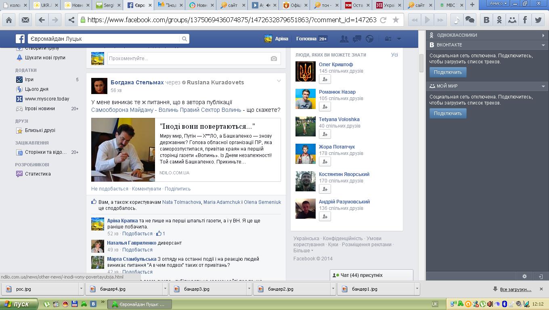
Task: Add friend Олег Криштоф
Action: [x=325, y=79]
